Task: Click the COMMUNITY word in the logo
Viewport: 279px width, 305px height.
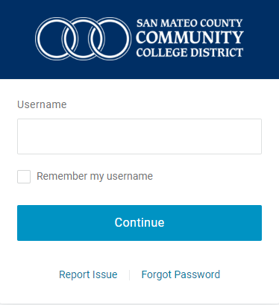Action: point(189,37)
